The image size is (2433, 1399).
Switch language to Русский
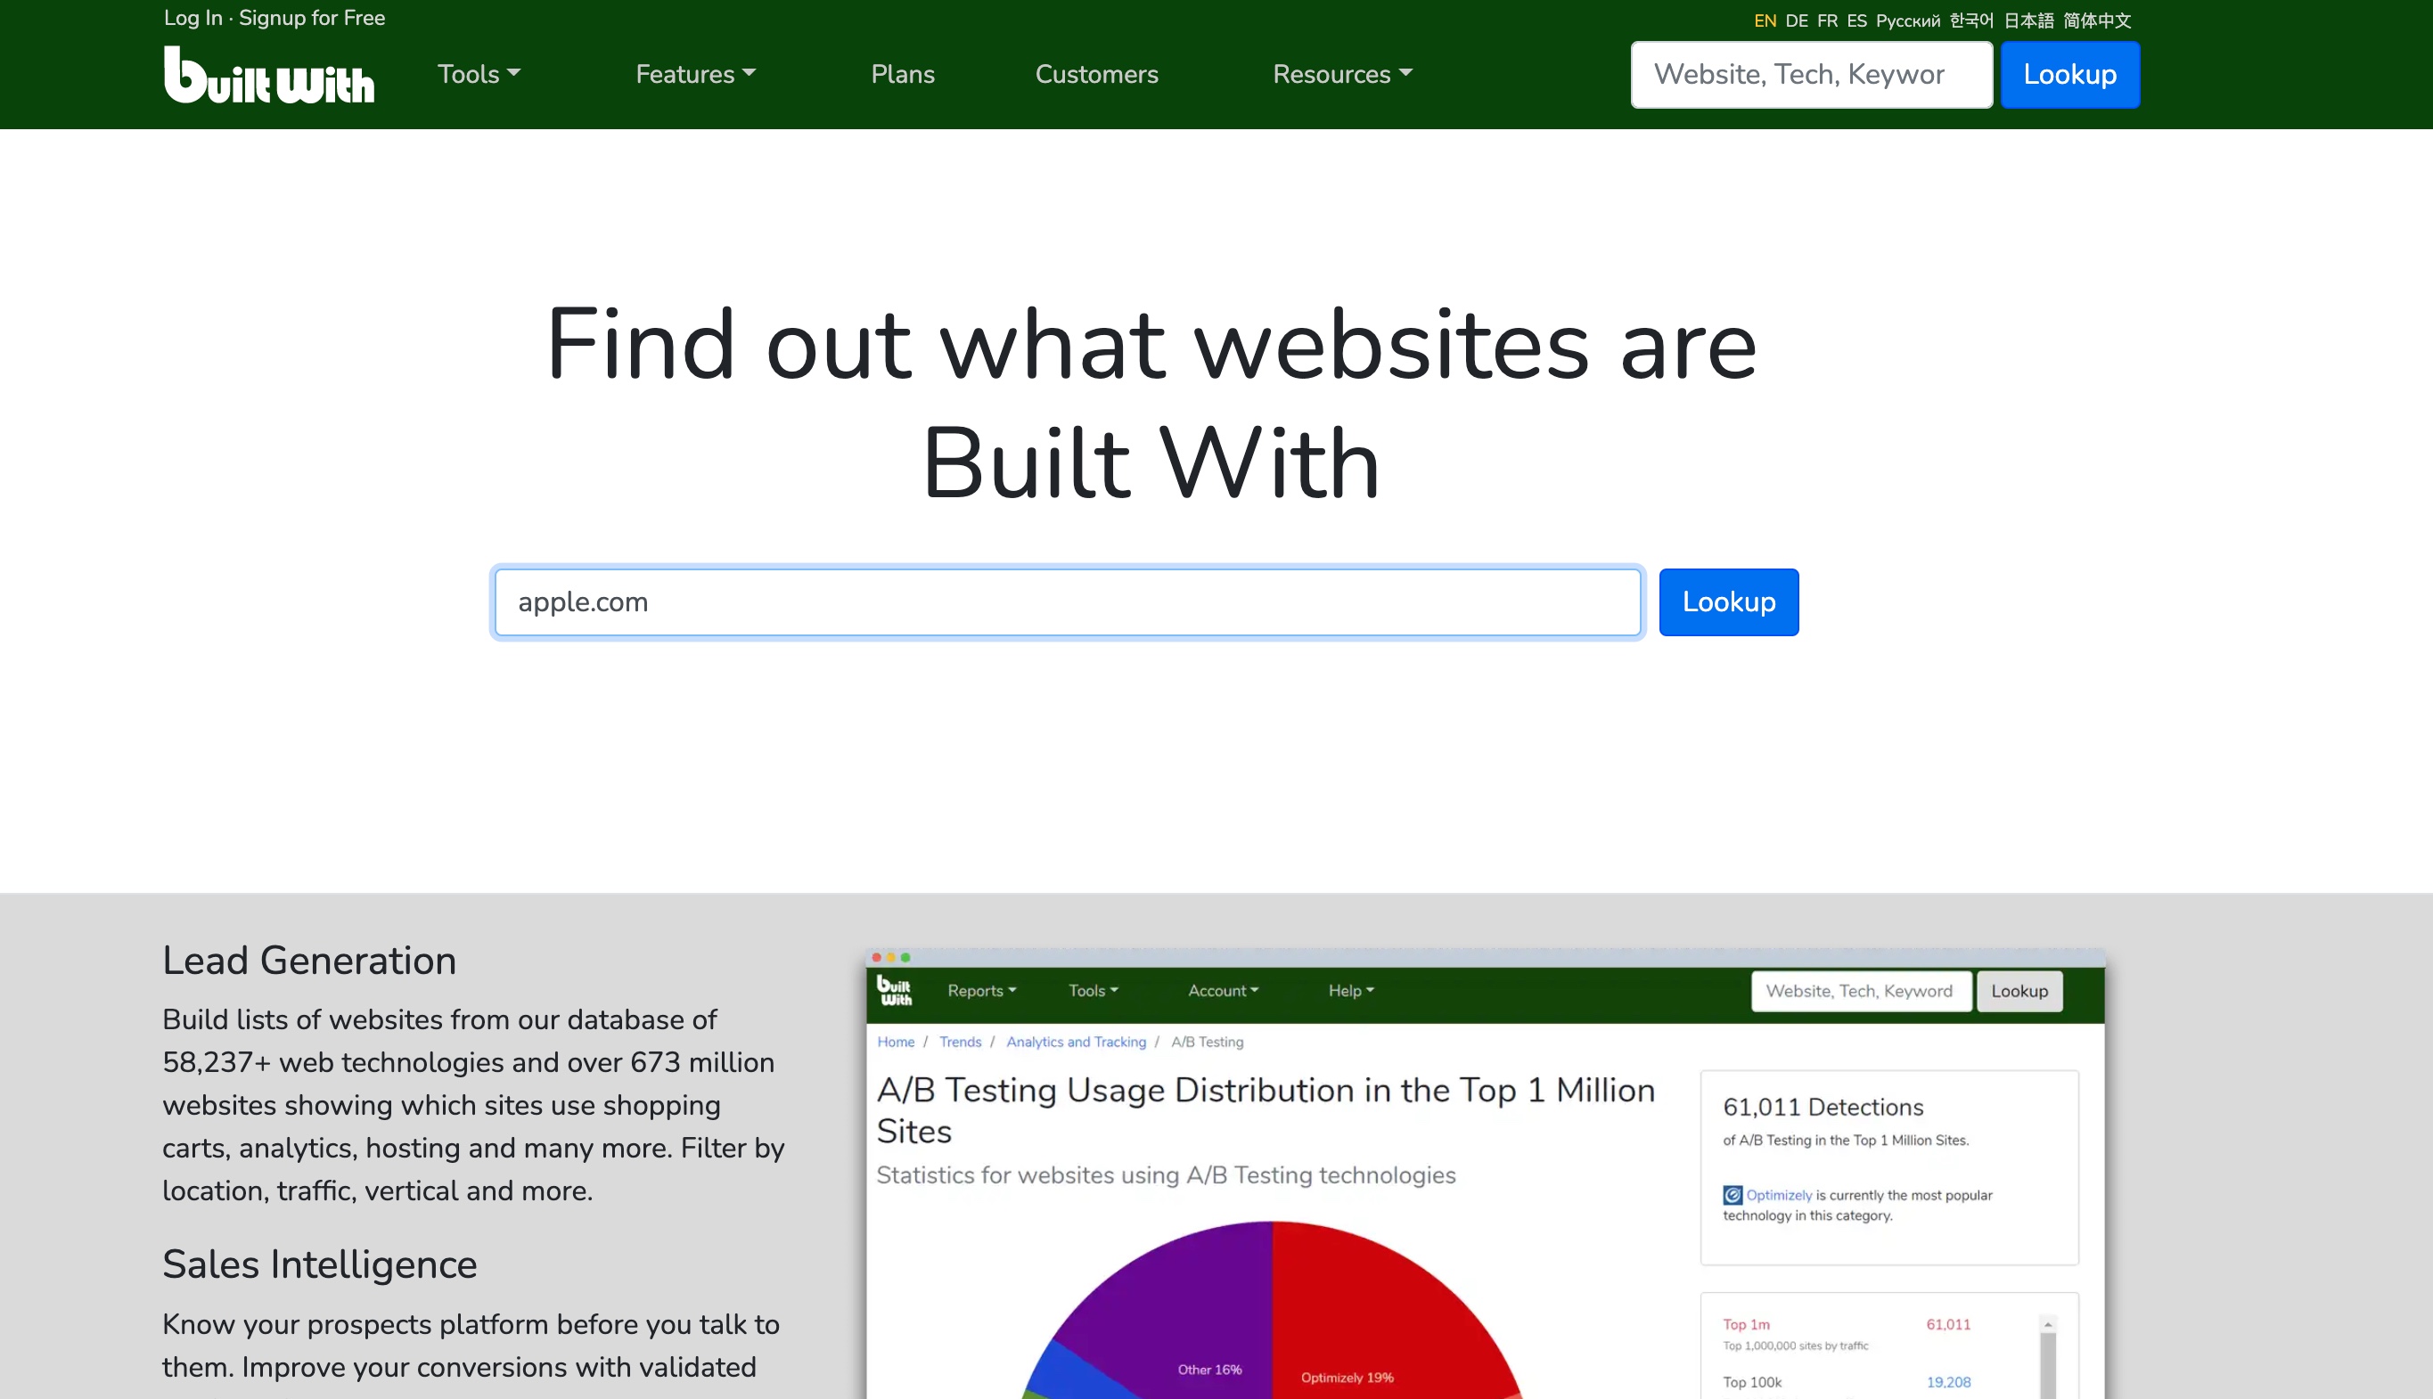coord(1907,21)
